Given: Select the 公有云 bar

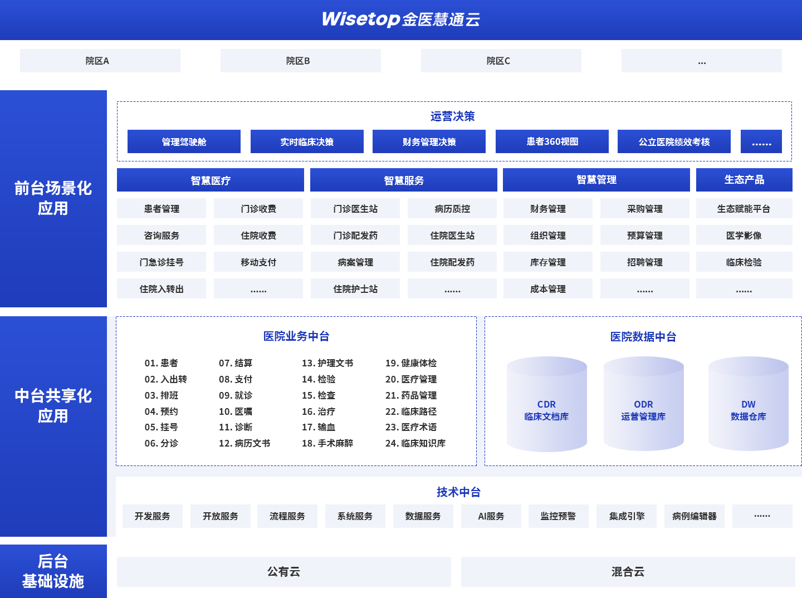Looking at the screenshot, I should (x=284, y=572).
